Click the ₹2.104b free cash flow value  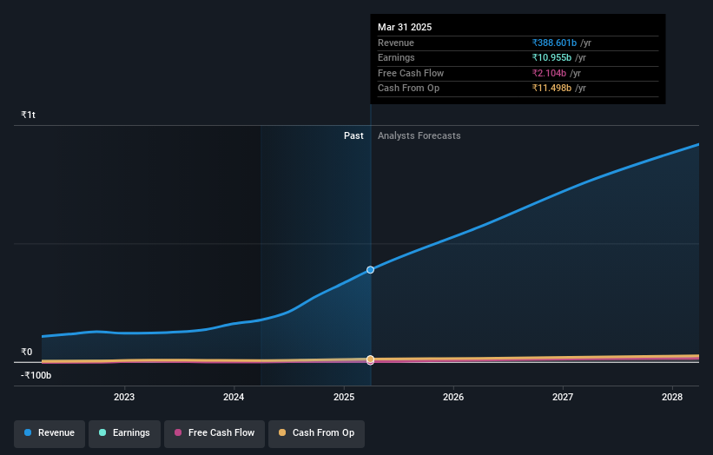pos(549,73)
